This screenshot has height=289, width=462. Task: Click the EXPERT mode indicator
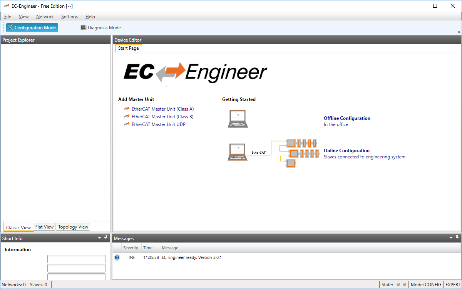[453, 284]
